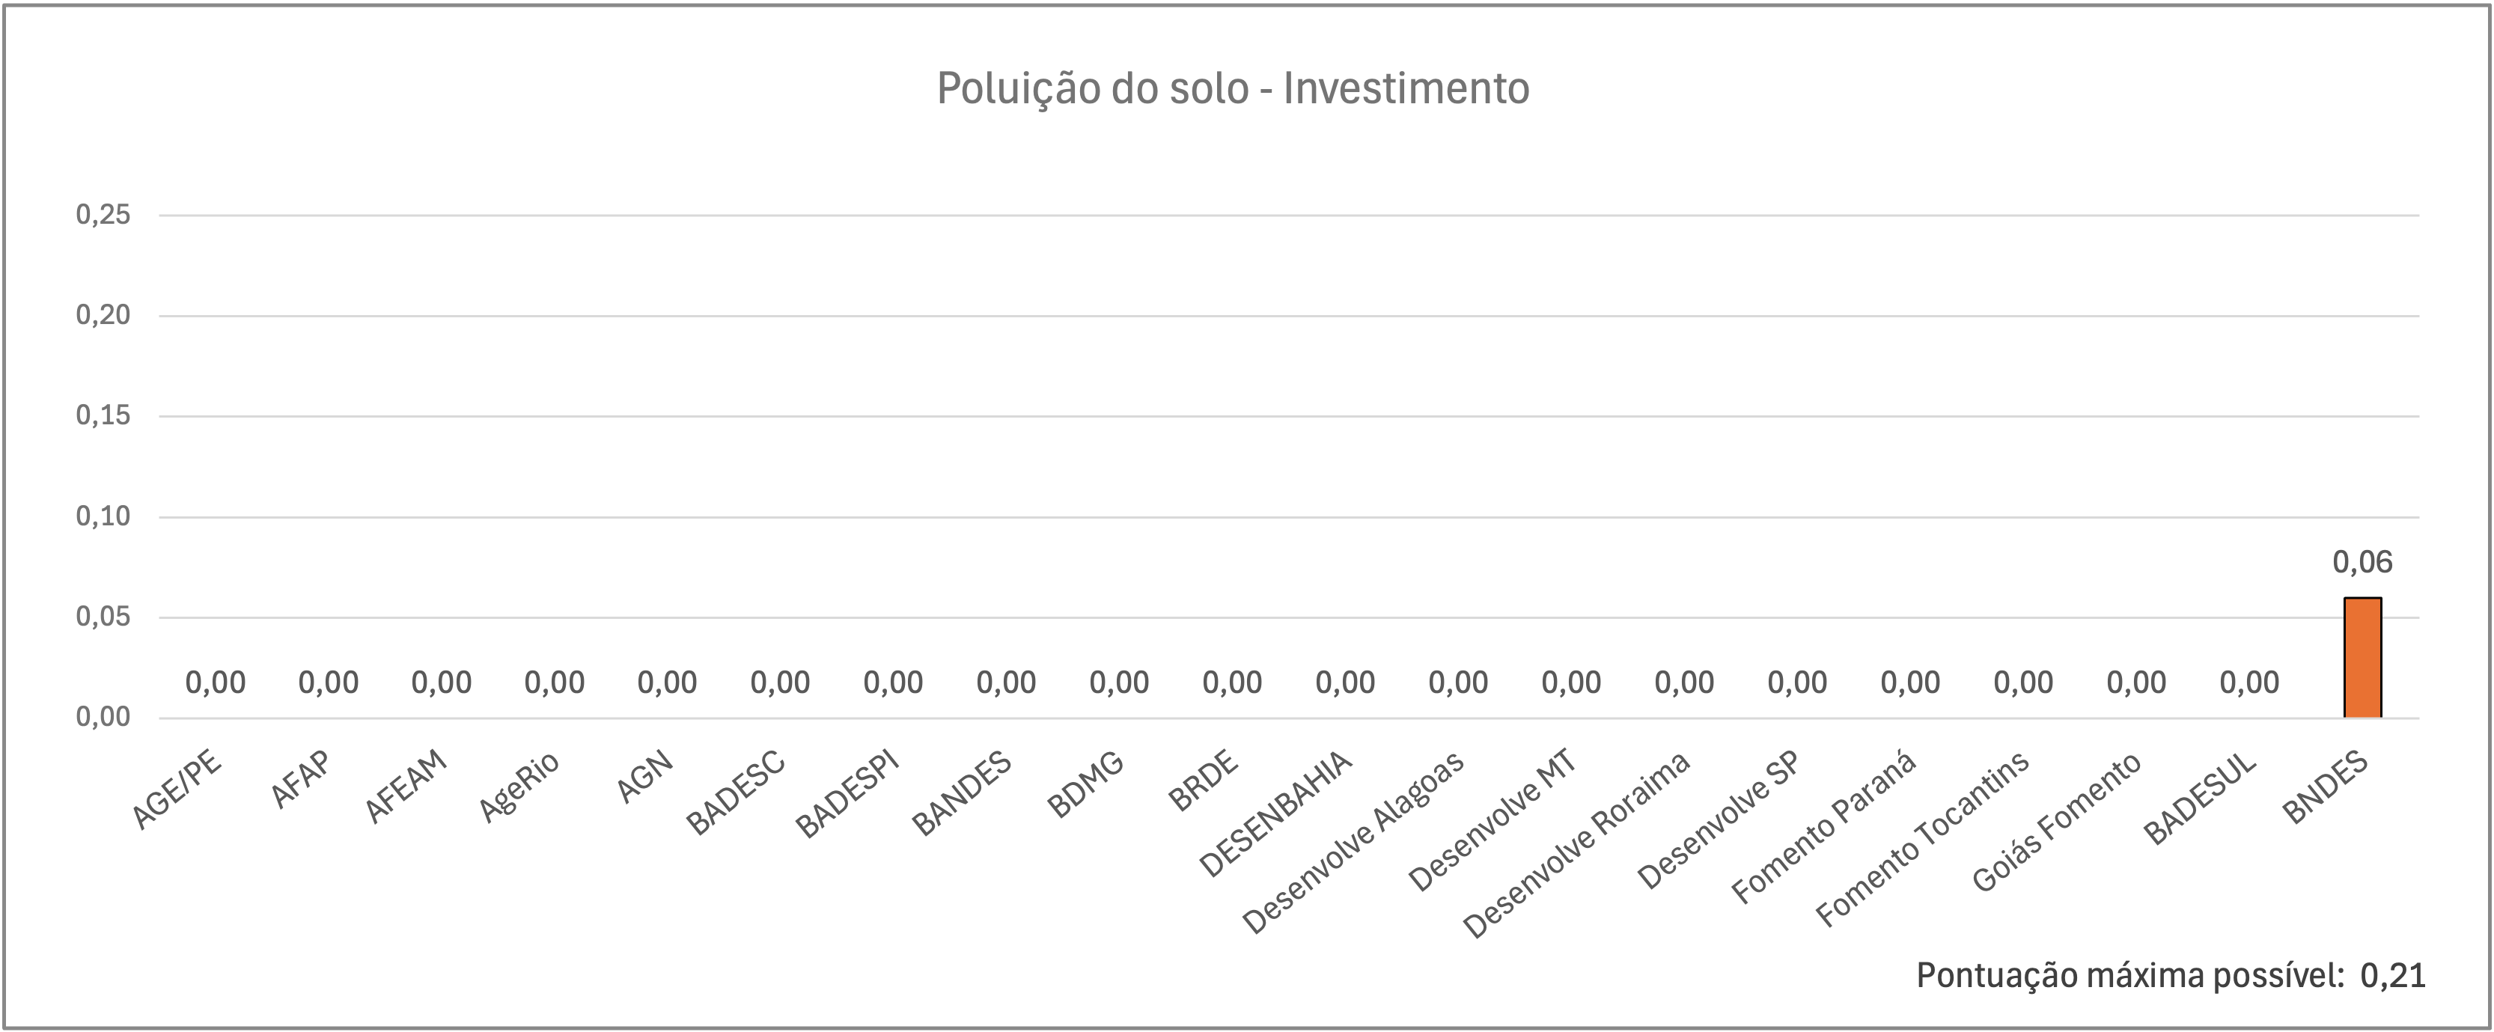2494x1032 pixels.
Task: Select the Desenvolve Roraima label
Action: tap(1576, 844)
